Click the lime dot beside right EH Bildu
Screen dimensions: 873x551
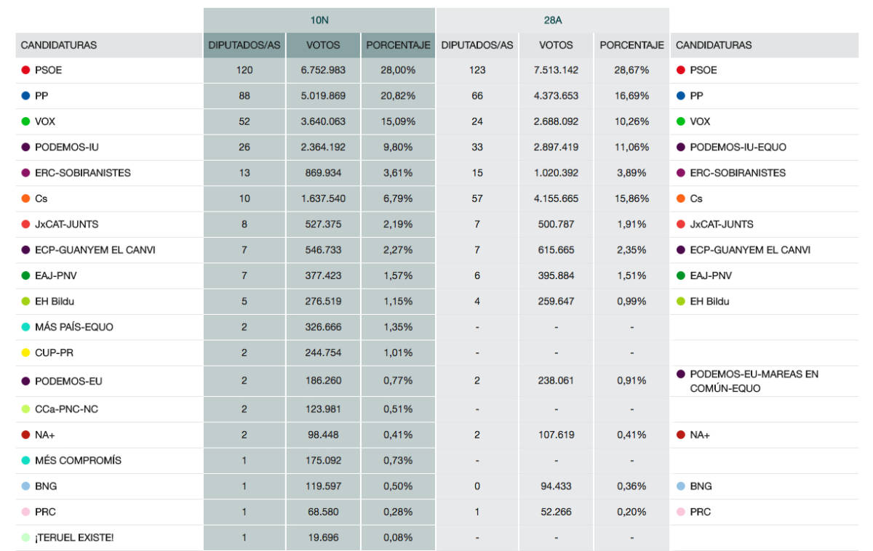tap(681, 301)
